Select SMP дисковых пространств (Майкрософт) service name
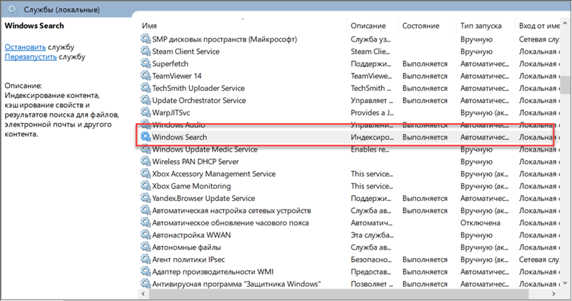The height and width of the screenshot is (301, 572). point(224,39)
